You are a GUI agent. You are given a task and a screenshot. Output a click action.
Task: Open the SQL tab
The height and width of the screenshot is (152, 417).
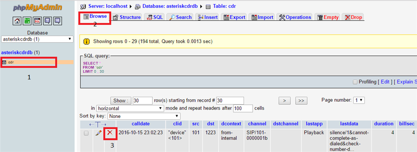pyautogui.click(x=155, y=17)
